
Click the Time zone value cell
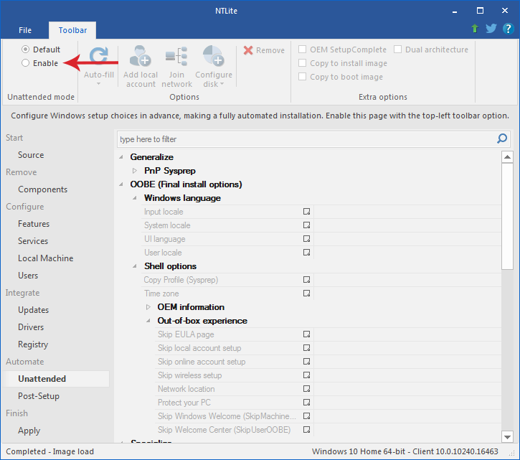coord(407,293)
